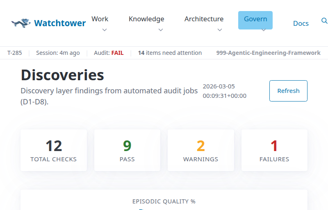
Task: Open the search magnifier icon
Action: pyautogui.click(x=324, y=21)
